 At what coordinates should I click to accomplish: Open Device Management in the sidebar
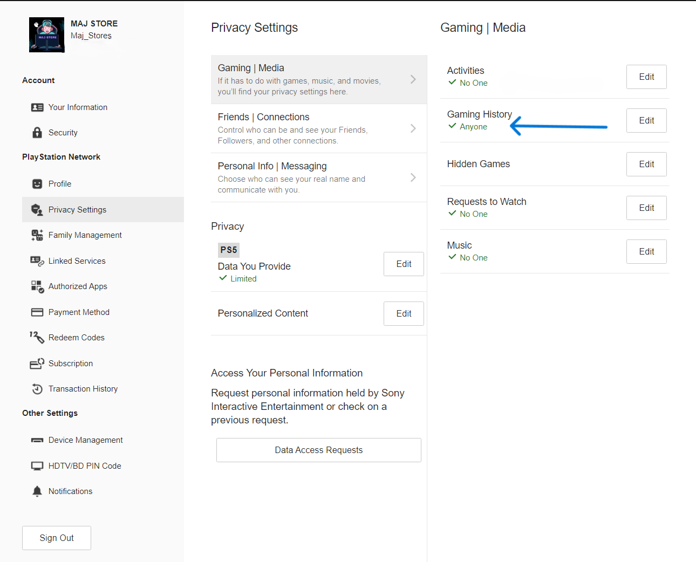coord(85,440)
